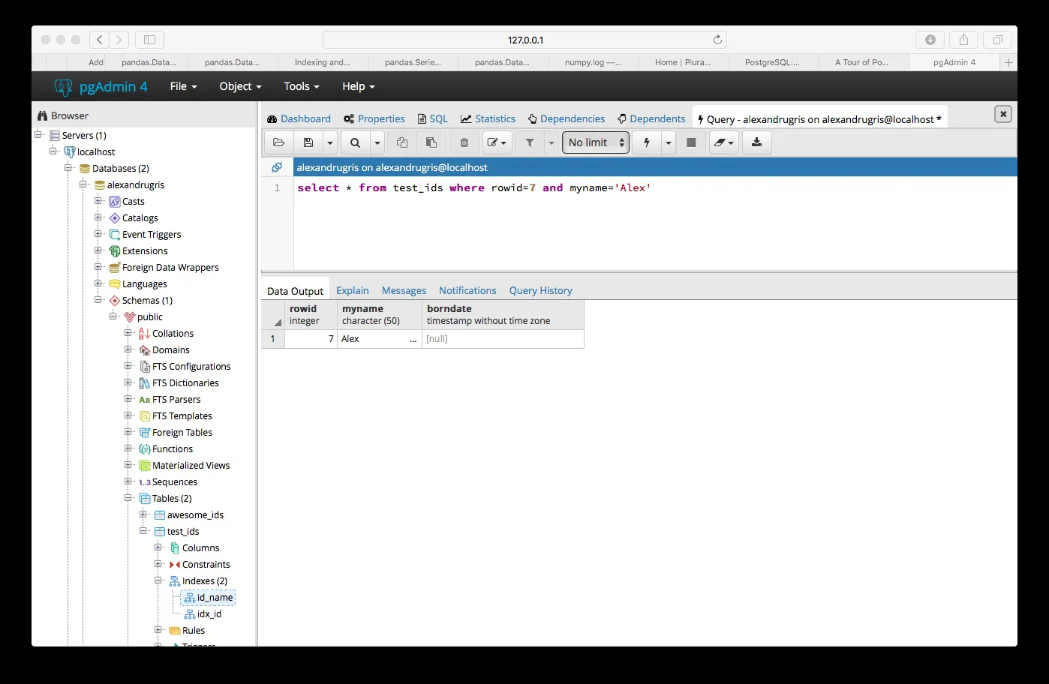The image size is (1049, 684).
Task: Click the Find magnifier icon in query toolbar
Action: [x=355, y=142]
